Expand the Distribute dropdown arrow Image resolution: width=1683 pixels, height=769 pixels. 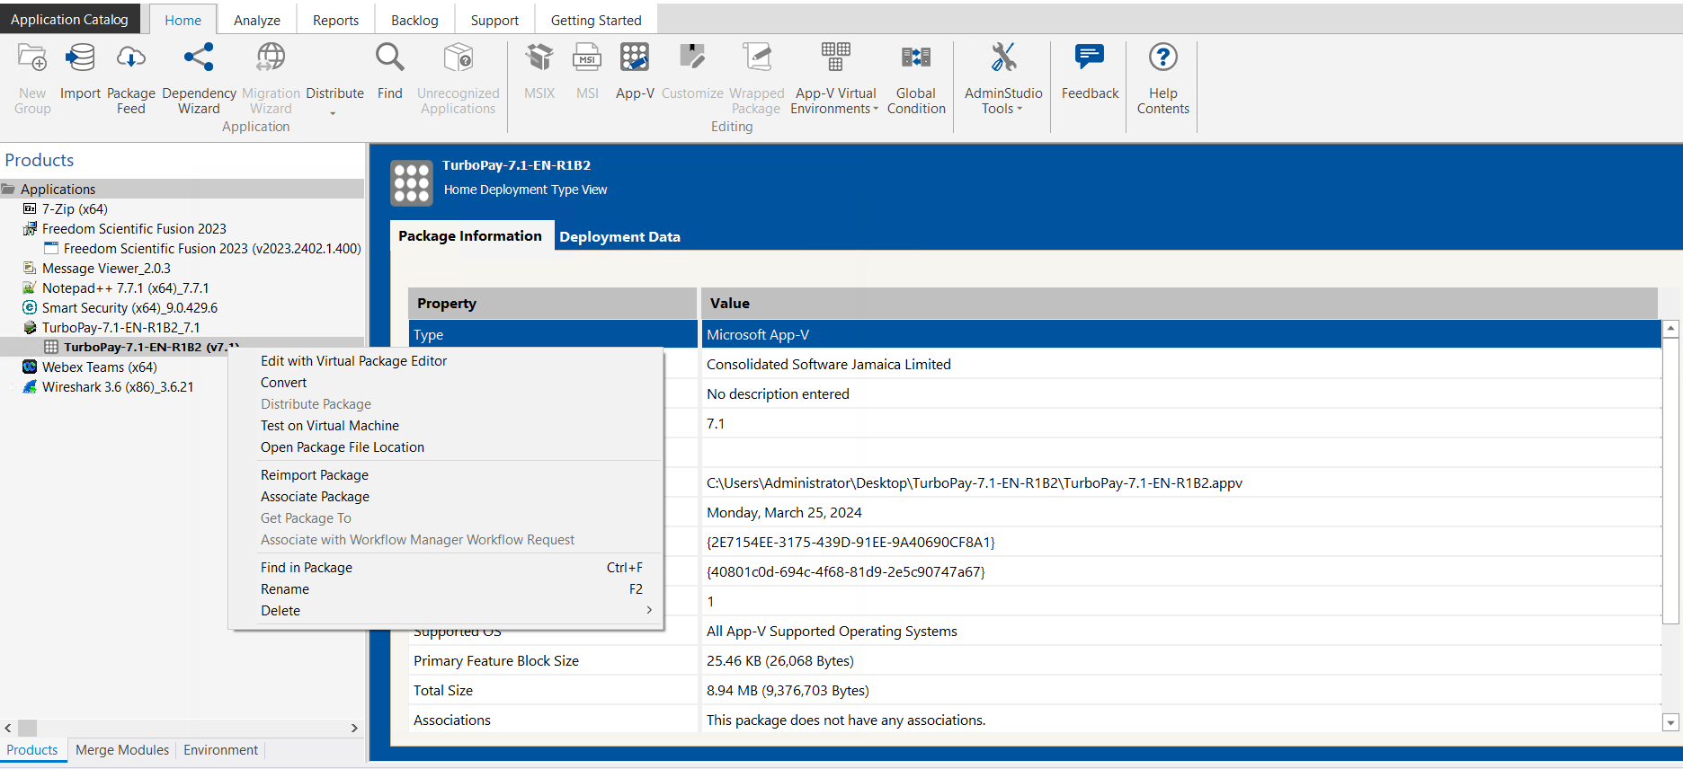334,113
